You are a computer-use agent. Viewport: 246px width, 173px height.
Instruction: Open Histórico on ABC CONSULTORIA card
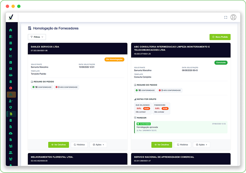point(182,145)
